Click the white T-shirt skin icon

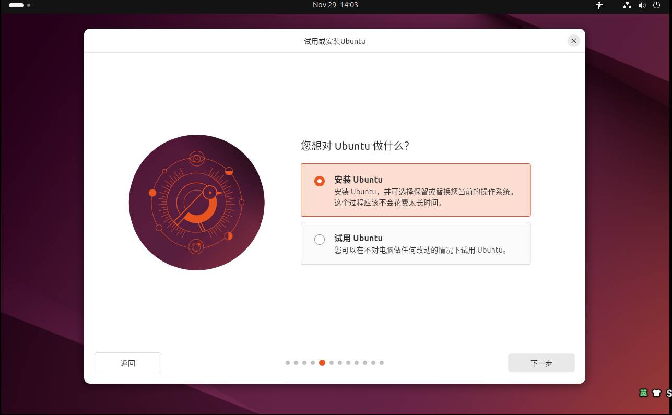click(657, 393)
